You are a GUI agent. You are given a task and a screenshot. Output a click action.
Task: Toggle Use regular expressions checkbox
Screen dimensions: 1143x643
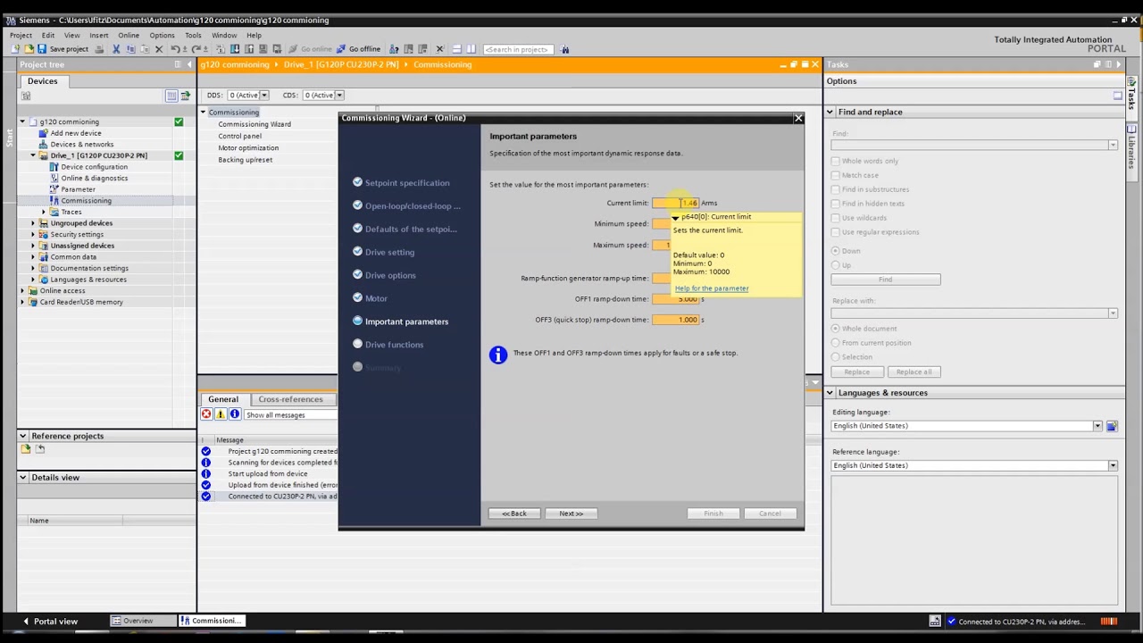point(836,232)
